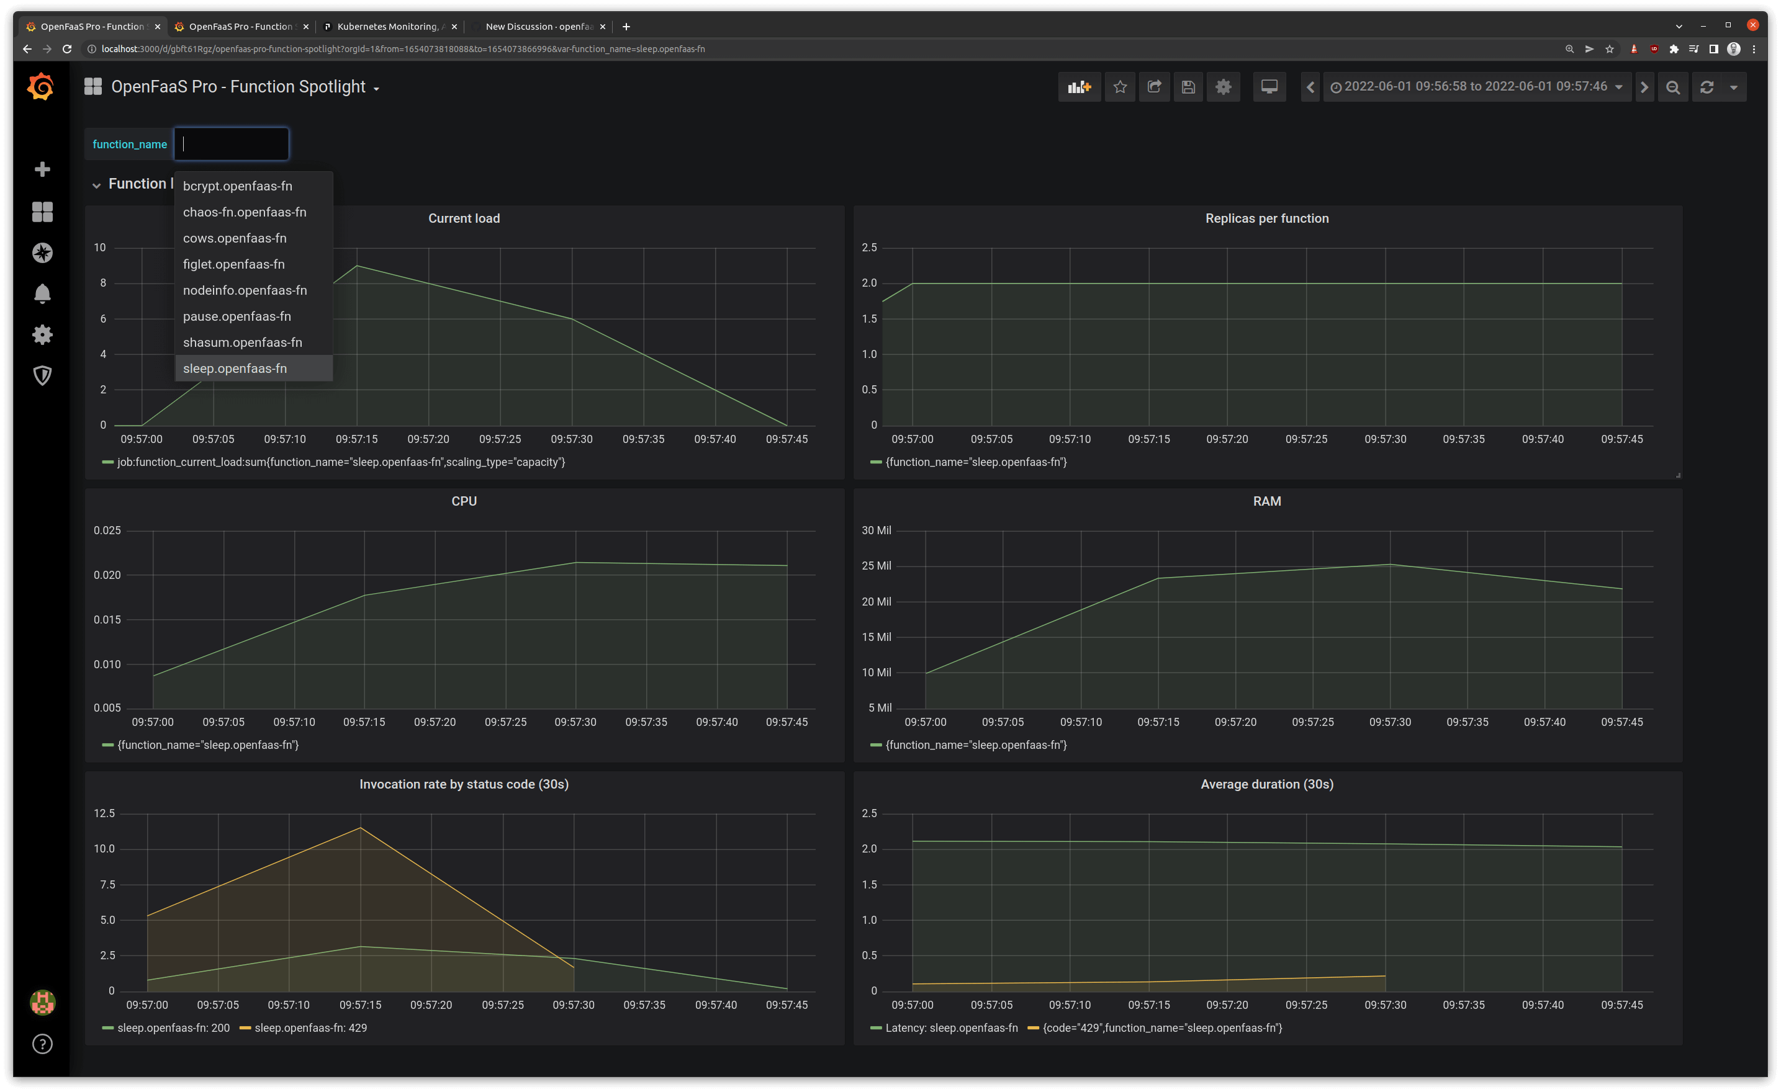Open the refresh interval dropdown
Viewport: 1781px width, 1092px height.
pos(1733,87)
